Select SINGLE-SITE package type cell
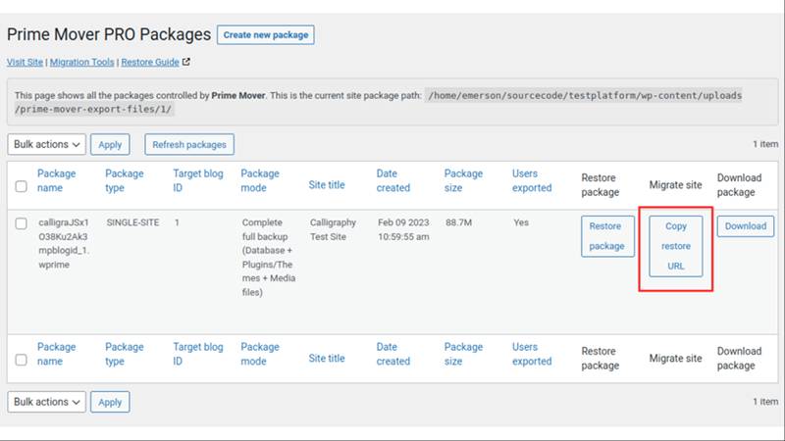This screenshot has height=441, width=785. (132, 222)
